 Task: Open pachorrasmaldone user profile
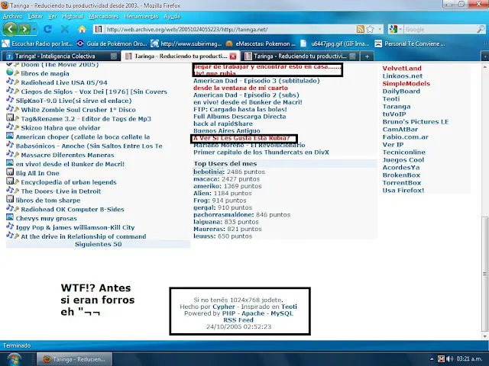(224, 215)
